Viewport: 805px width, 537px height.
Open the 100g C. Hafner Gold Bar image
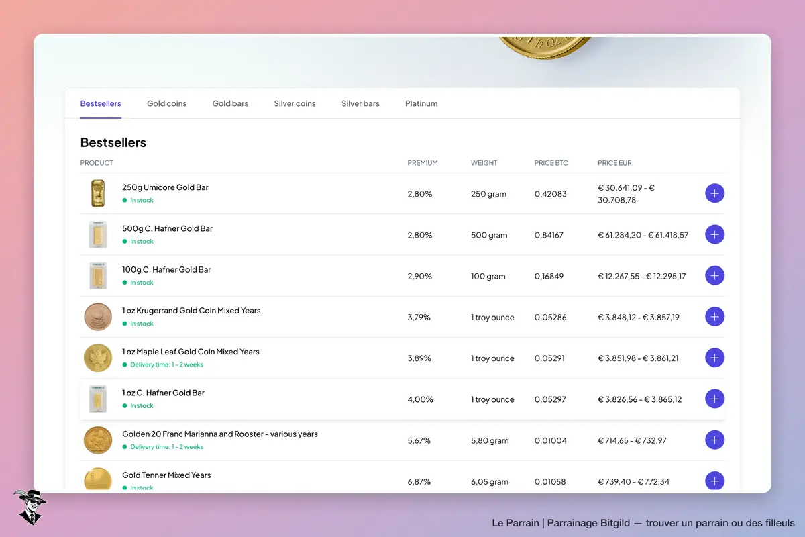98,275
